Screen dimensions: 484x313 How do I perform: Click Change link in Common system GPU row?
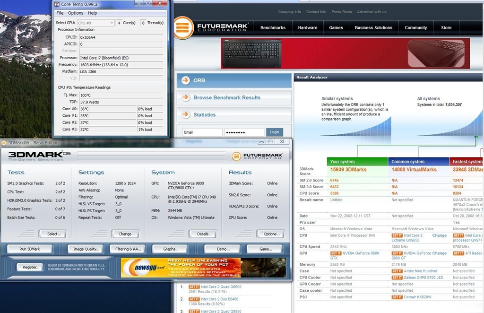click(439, 253)
